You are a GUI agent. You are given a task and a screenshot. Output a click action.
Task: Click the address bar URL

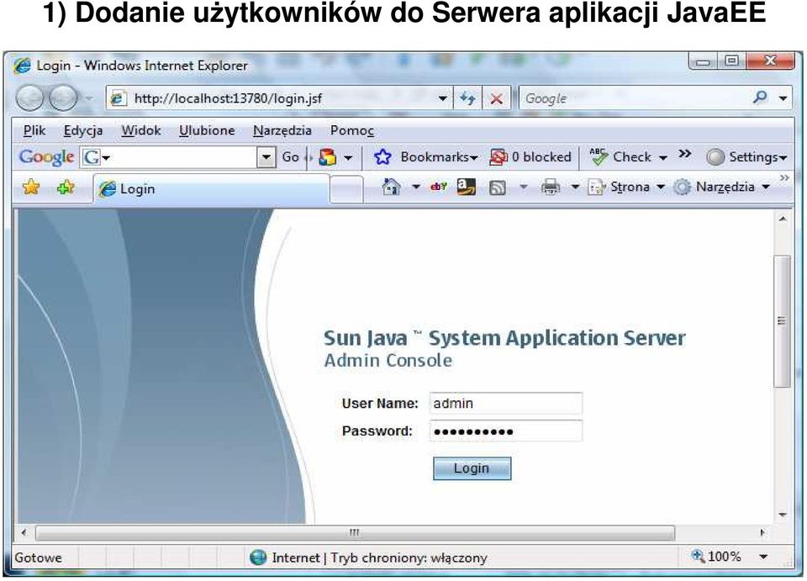click(228, 98)
